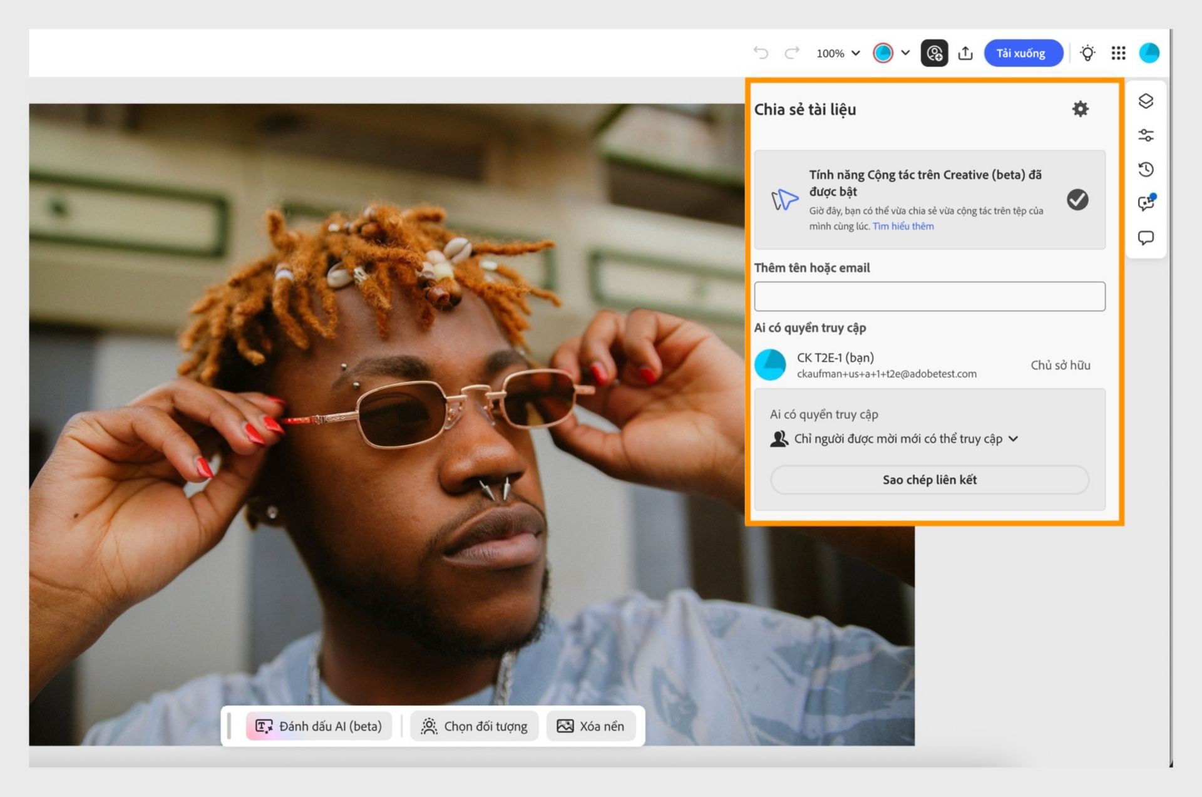
Task: Click the owner email ckaufman+us+a+1+t2e@adobetest.com
Action: click(x=886, y=374)
